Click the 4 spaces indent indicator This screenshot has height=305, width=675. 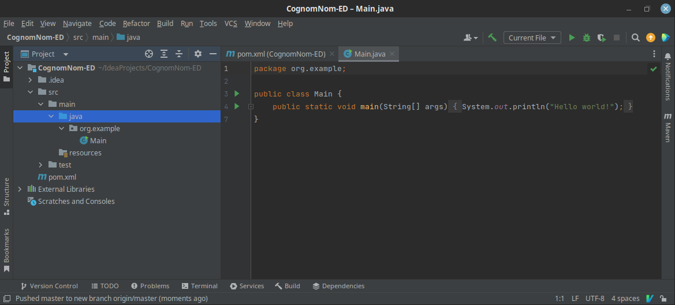pyautogui.click(x=625, y=298)
